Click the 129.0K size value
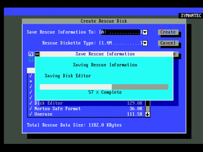203x152 pixels. (x=135, y=103)
